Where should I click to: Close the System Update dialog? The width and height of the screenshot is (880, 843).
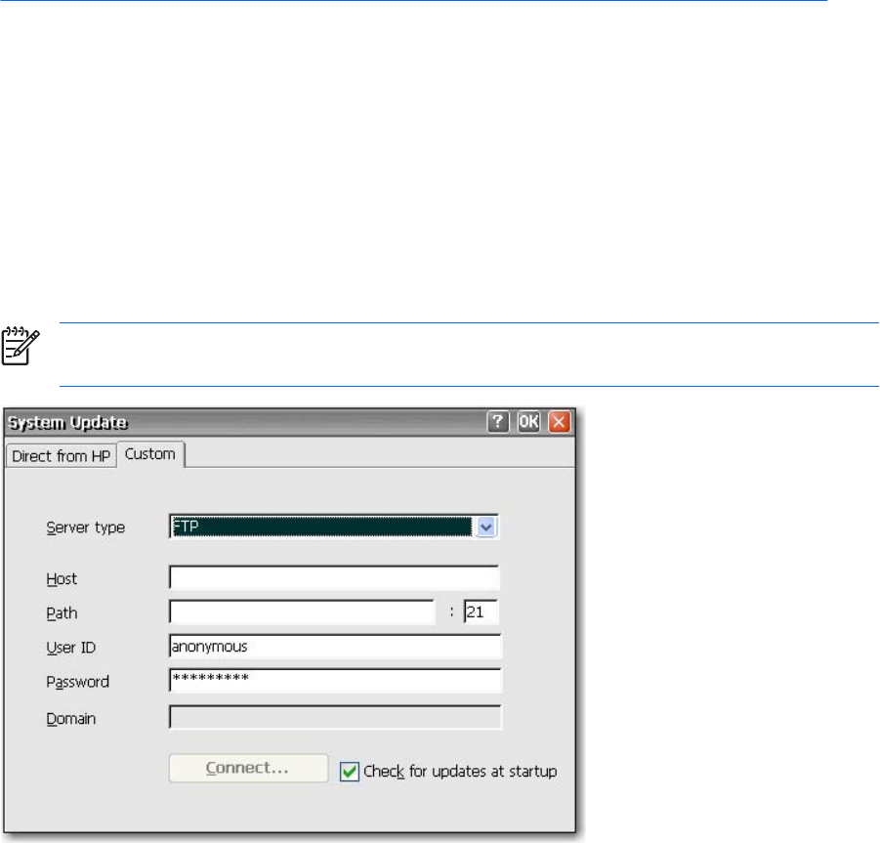coord(559,422)
